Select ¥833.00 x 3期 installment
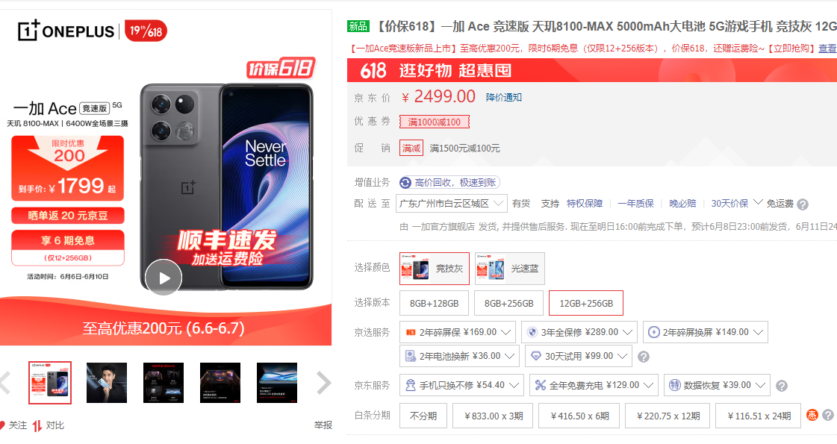This screenshot has height=444, width=837. click(x=493, y=416)
